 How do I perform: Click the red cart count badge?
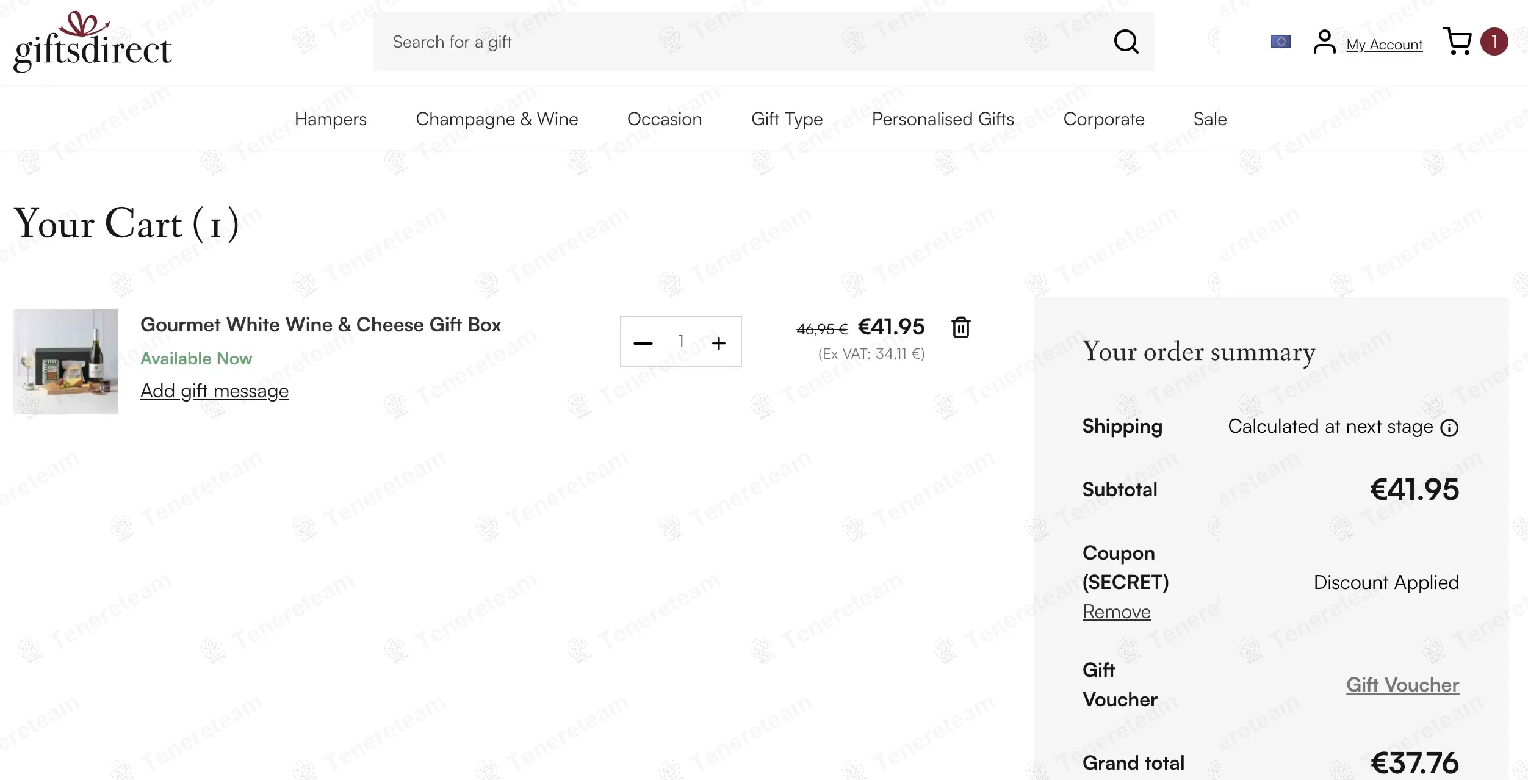pos(1494,42)
